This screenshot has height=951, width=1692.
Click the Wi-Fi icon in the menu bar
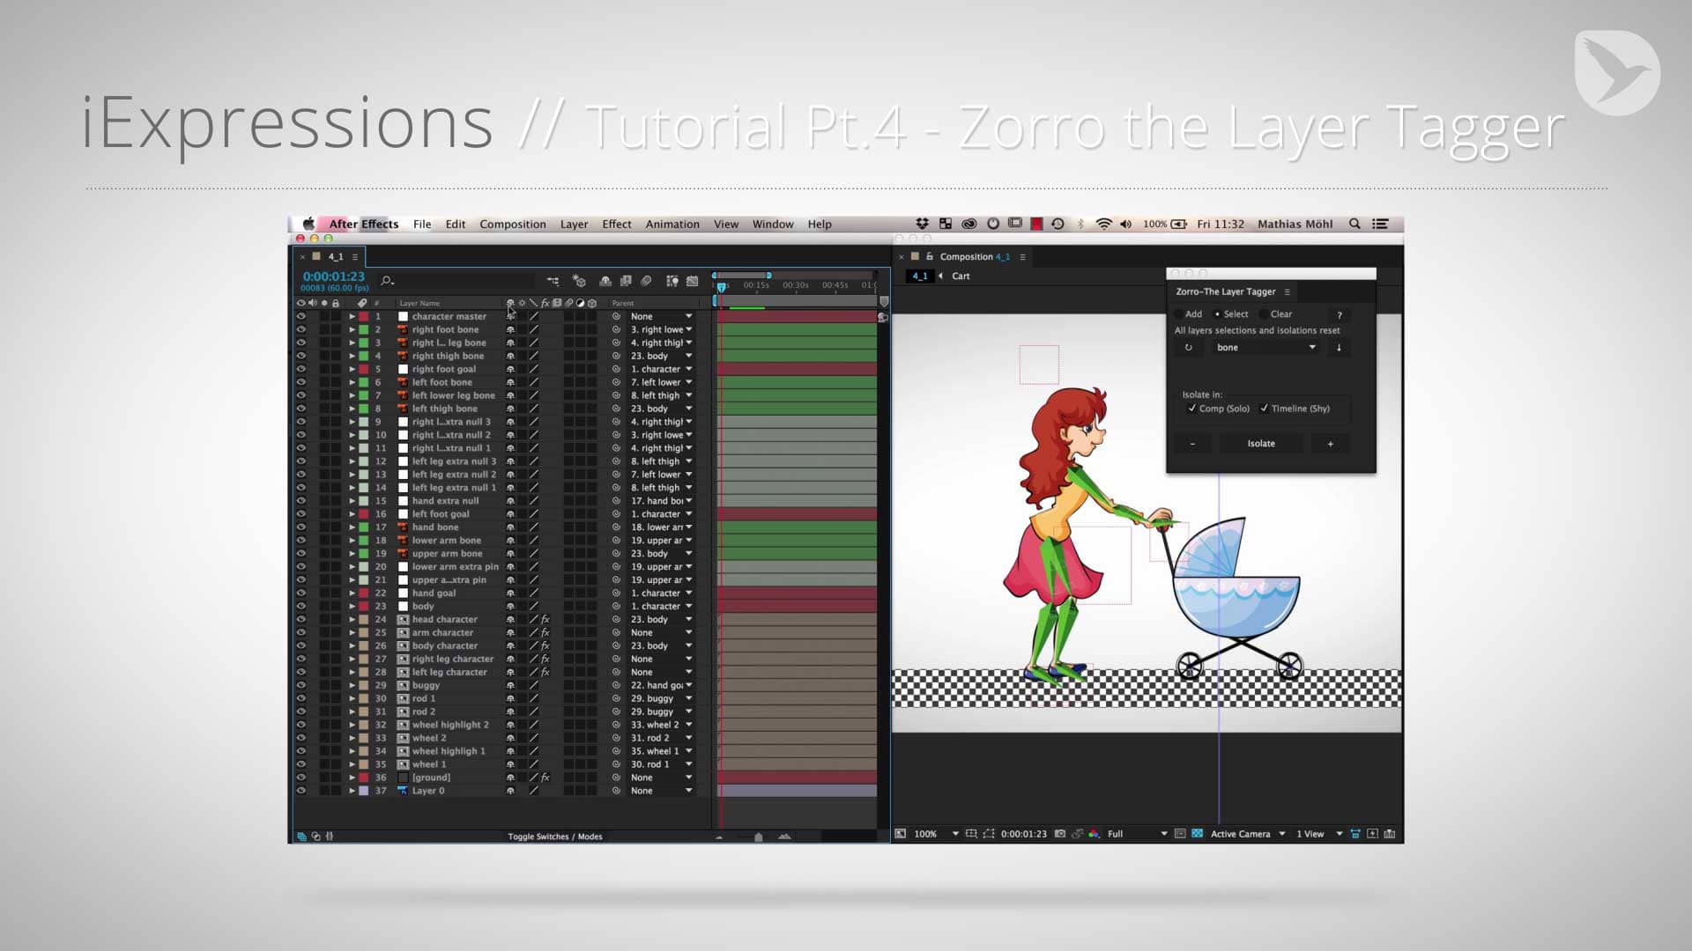click(x=1104, y=224)
